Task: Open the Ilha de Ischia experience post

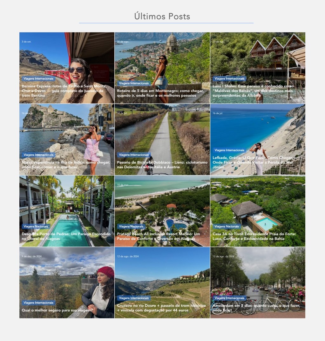Action: pyautogui.click(x=65, y=165)
